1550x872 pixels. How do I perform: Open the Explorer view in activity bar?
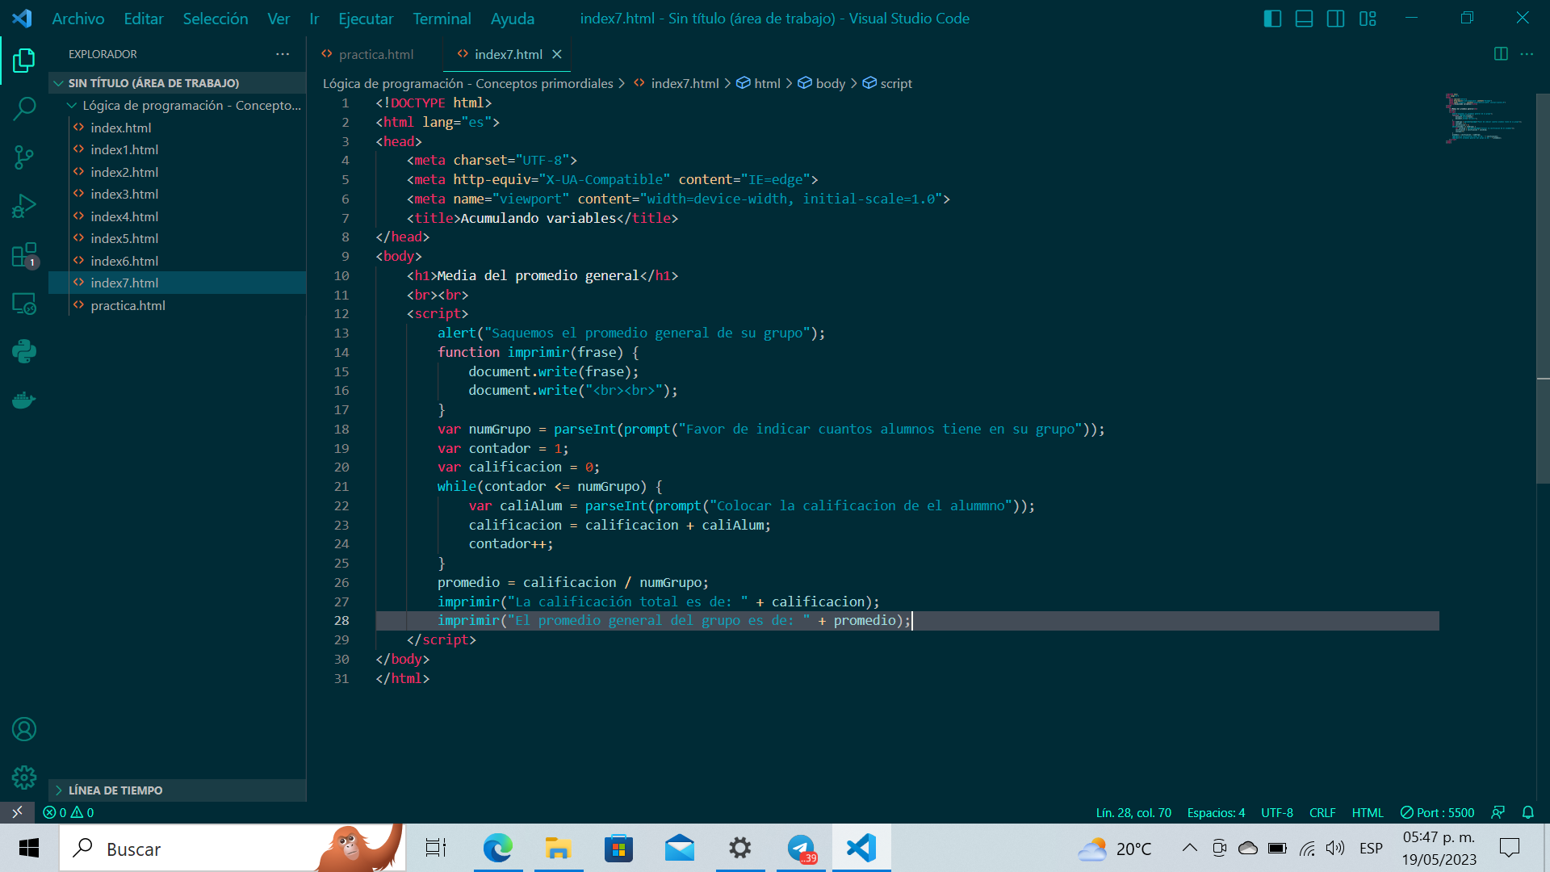tap(24, 60)
